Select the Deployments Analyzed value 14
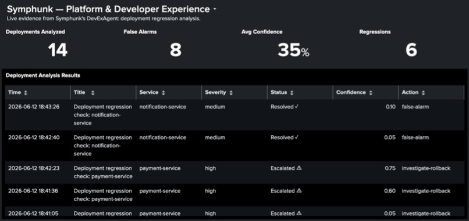Viewport: 469px width, 221px height. 58,49
